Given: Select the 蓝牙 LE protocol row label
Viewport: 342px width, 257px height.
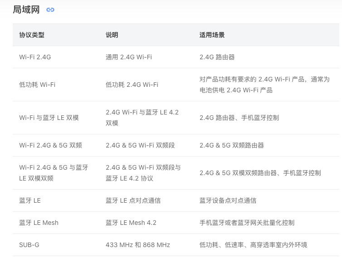Looking at the screenshot, I should tap(30, 200).
